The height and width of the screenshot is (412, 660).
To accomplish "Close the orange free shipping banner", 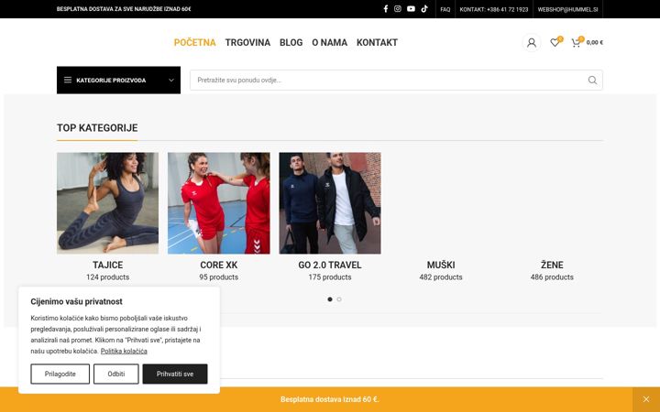I will pos(646,399).
